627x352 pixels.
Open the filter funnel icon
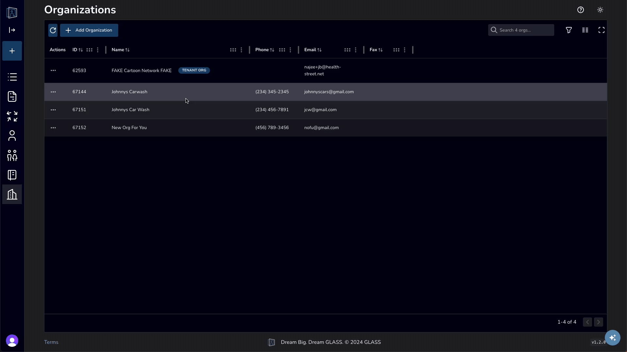569,30
